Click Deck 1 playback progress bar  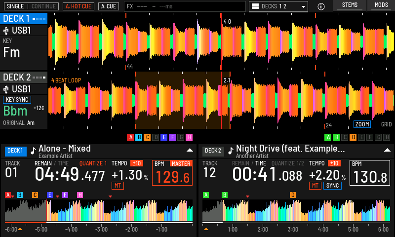click(x=99, y=222)
